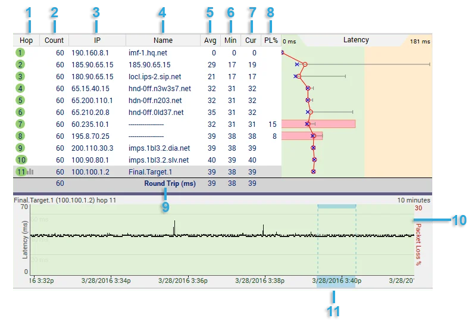Select IP address 180.90.65.15
This screenshot has height=324, width=472.
(92, 77)
